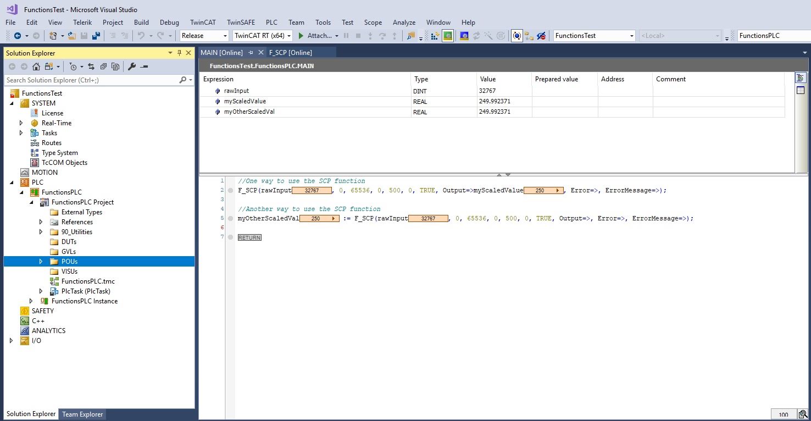
Task: Switch to the Team Explorer tab
Action: point(82,414)
